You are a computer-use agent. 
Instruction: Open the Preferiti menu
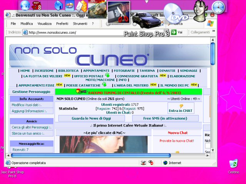pyautogui.click(x=62, y=23)
